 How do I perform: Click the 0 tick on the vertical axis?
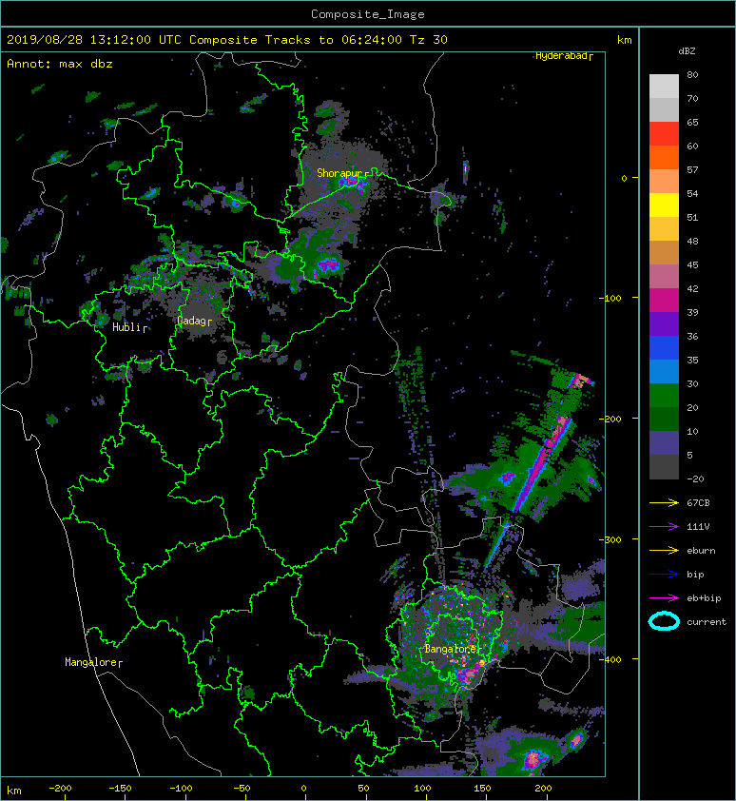624,178
